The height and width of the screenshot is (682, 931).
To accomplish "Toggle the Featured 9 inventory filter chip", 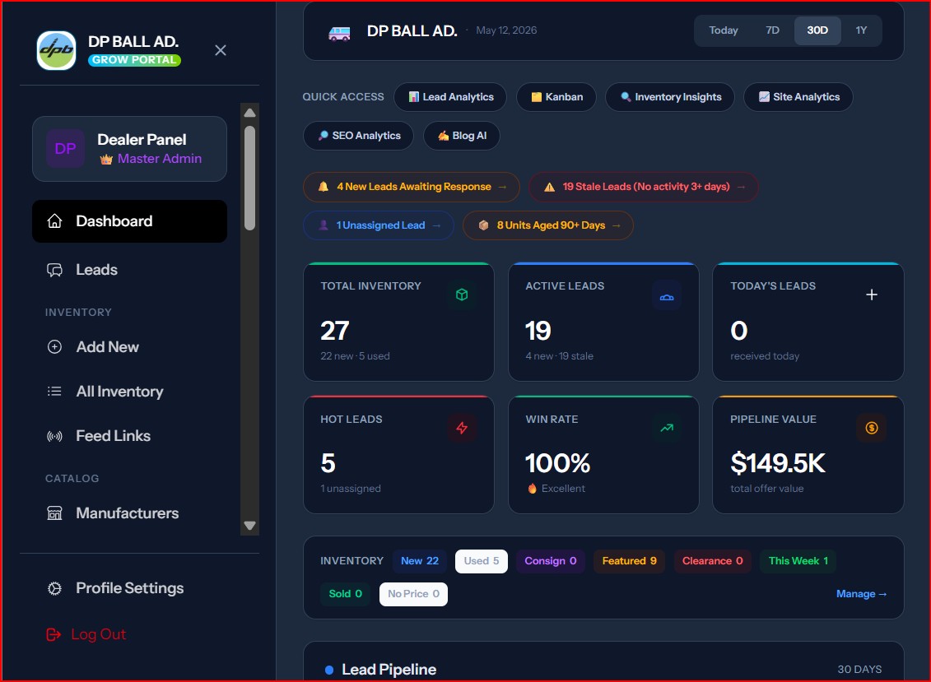I will pos(630,561).
